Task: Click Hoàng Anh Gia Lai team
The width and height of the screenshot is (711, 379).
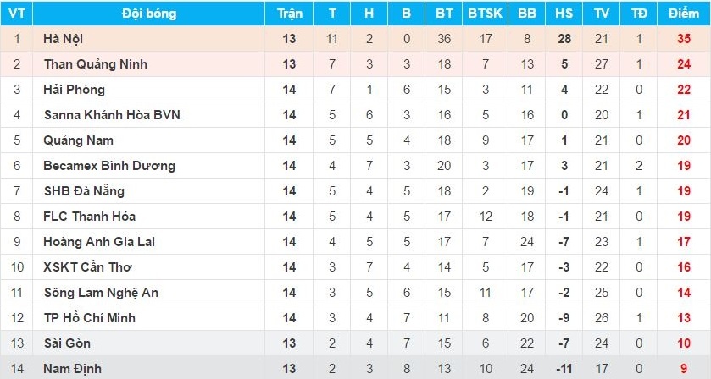Action: coord(98,242)
